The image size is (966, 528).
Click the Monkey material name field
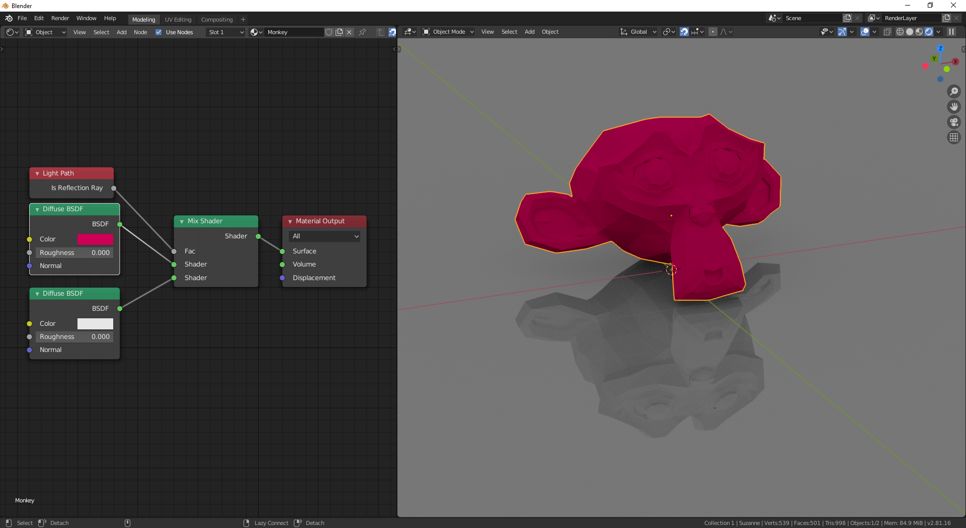click(x=294, y=32)
